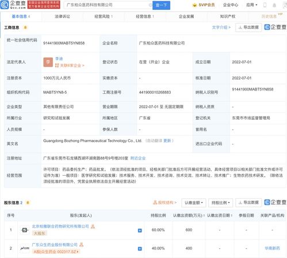Click 导出数据 button in 股东信息 section

coord(248,203)
